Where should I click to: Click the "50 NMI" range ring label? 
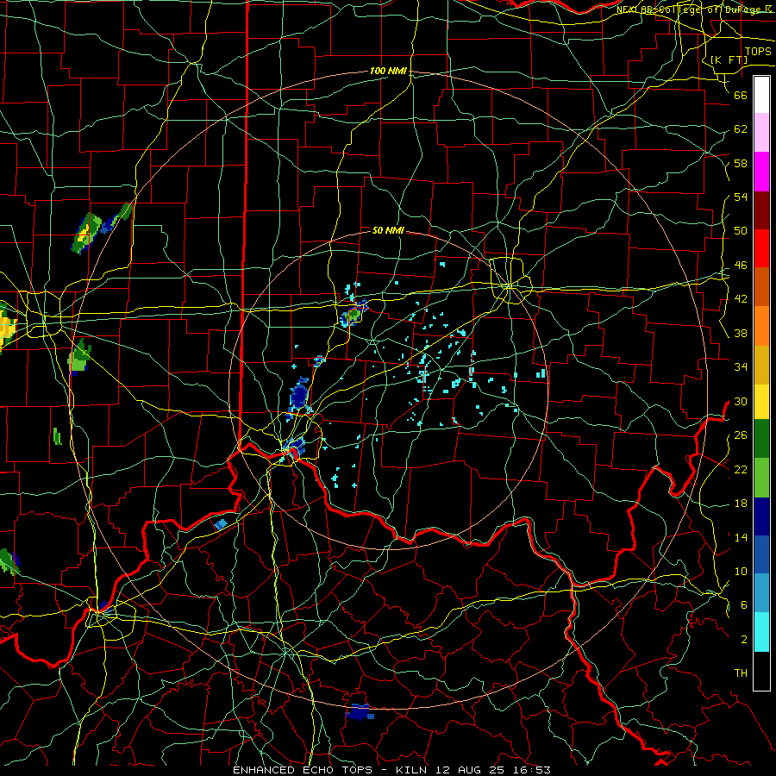pos(388,230)
